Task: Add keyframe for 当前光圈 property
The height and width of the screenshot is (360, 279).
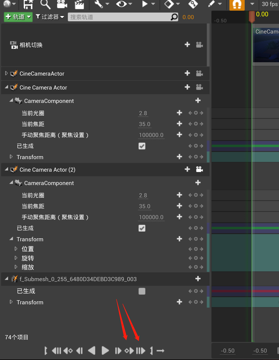Action: tap(179, 113)
